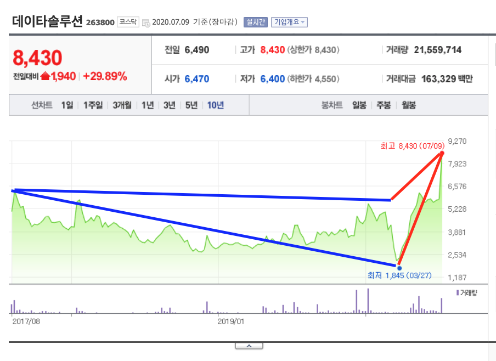Click stock name 데이타솔루션

coord(47,21)
